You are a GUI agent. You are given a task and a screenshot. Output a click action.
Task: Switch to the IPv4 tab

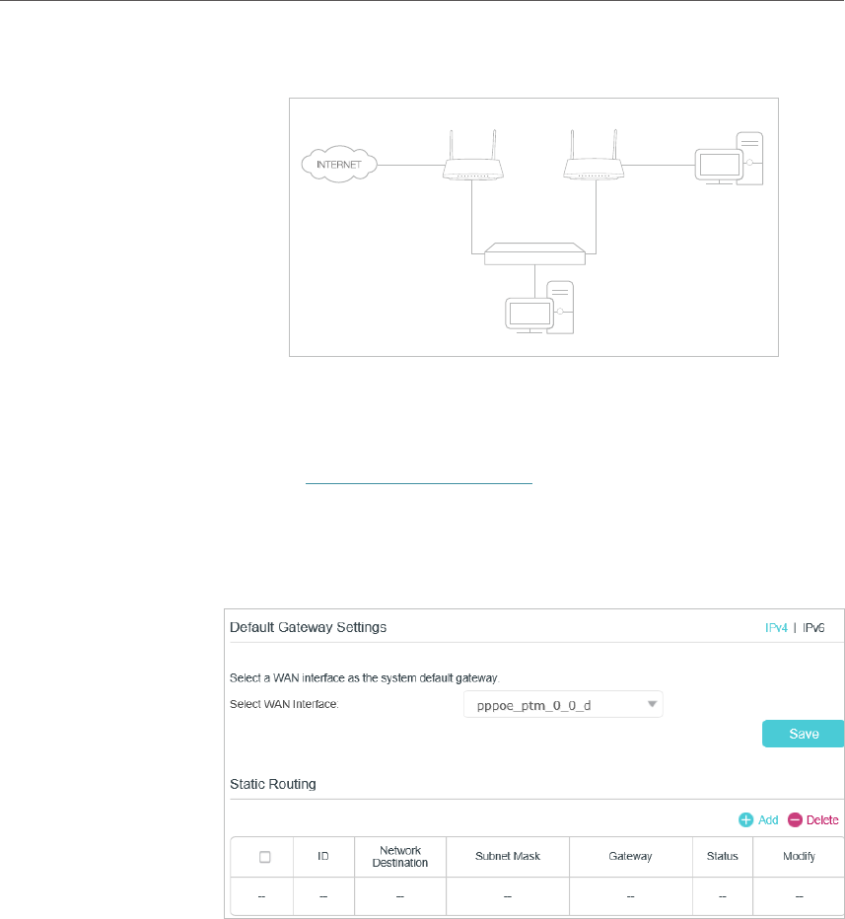point(777,627)
